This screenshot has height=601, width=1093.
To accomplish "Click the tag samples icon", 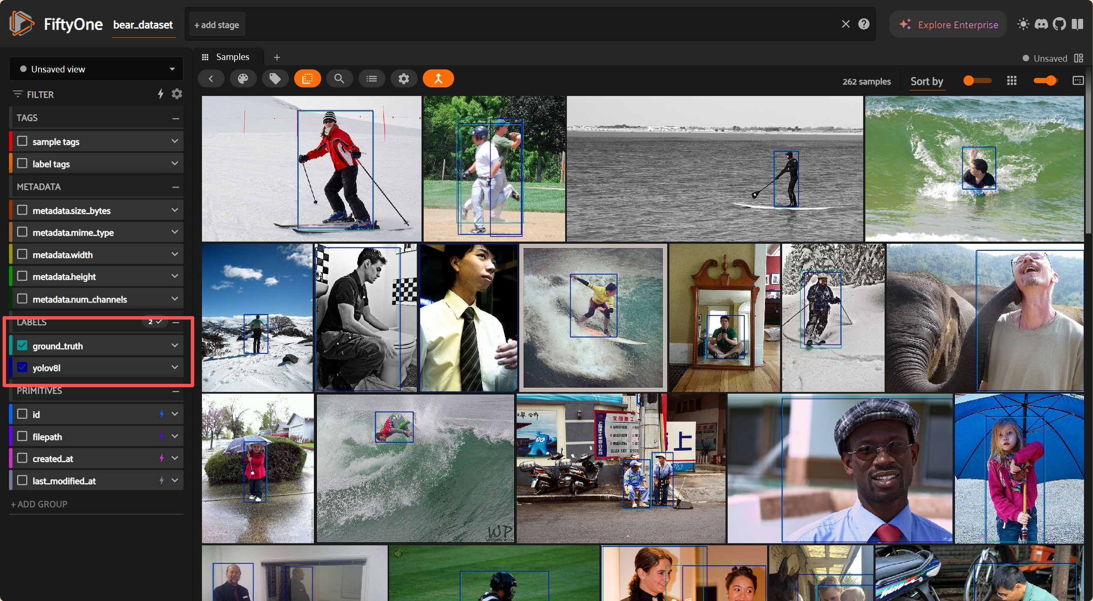I will [275, 79].
